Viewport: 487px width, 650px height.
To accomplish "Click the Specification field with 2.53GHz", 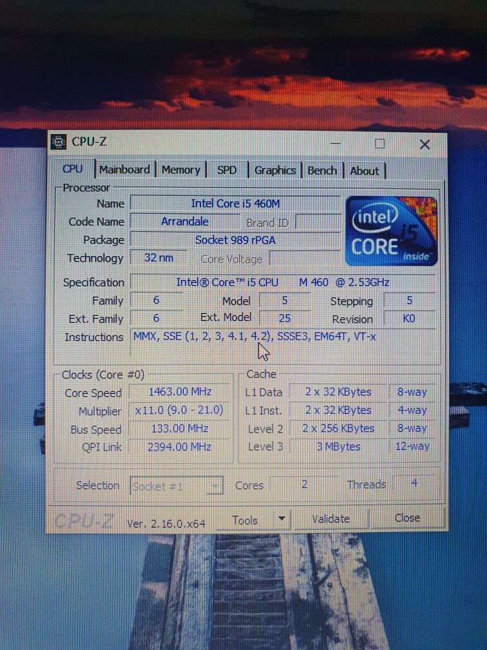I will tap(283, 282).
